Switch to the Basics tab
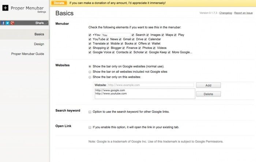256x162 pixels. 39,34
